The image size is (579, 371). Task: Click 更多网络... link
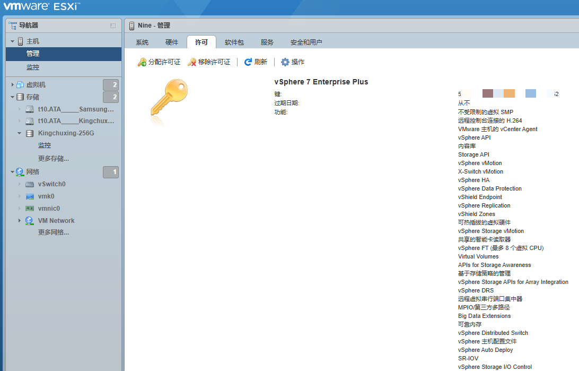pyautogui.click(x=54, y=232)
